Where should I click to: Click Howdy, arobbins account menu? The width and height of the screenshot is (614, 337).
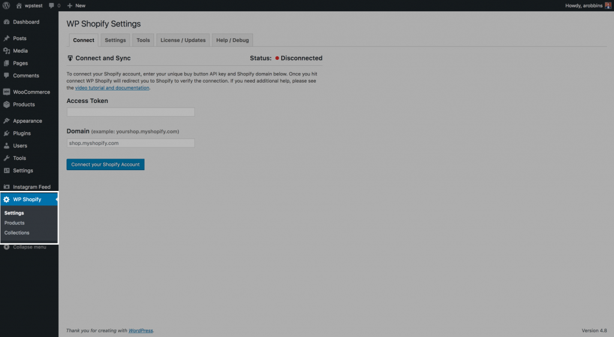(588, 5)
